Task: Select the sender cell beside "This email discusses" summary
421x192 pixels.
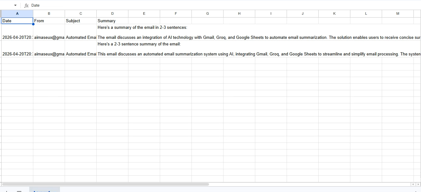Action: [x=49, y=49]
